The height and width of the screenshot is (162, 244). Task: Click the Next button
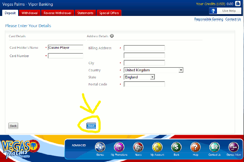(91, 126)
